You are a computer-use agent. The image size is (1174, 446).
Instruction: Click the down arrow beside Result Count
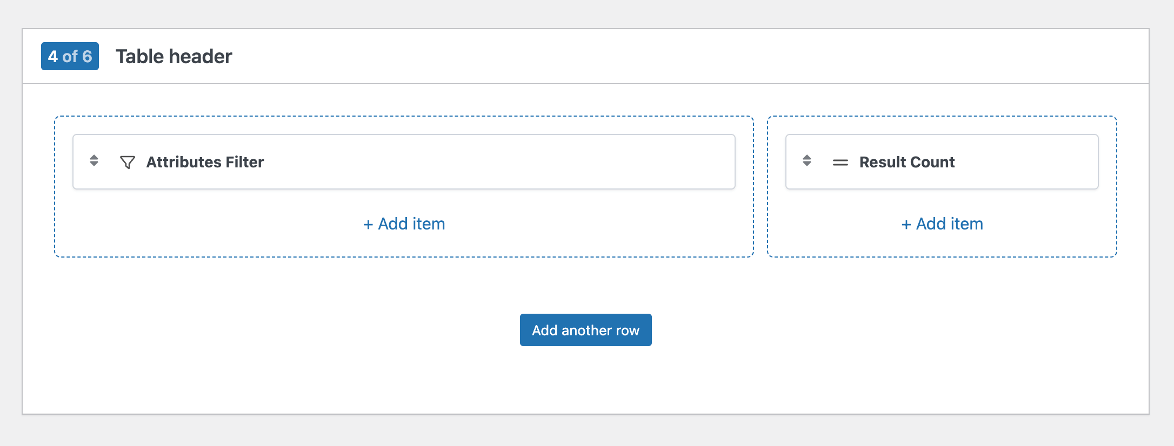[x=807, y=164]
